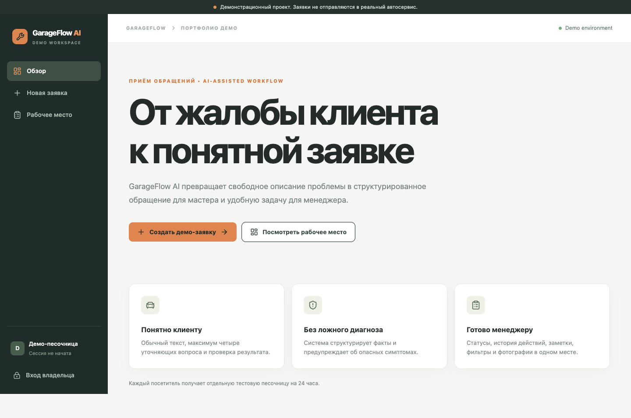Click the Обзор grid icon in sidebar
This screenshot has height=418, width=631.
(x=18, y=71)
